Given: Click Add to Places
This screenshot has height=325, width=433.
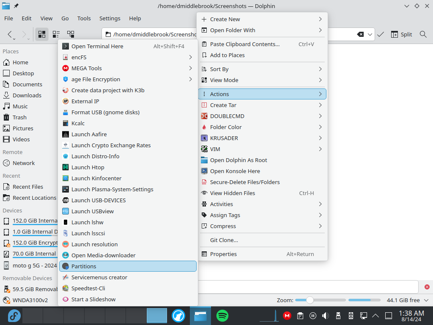Looking at the screenshot, I should [262, 55].
